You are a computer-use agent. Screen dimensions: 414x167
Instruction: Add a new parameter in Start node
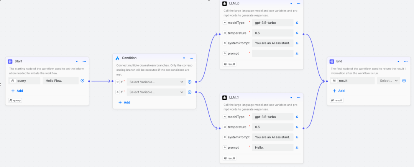[x=17, y=91]
